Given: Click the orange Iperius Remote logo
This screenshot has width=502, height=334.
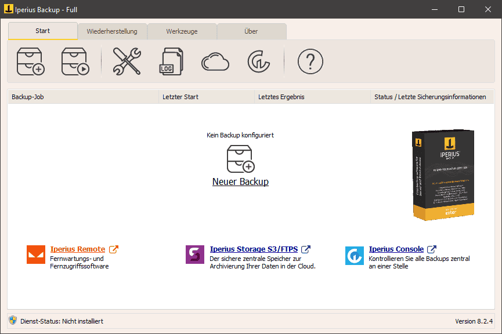Looking at the screenshot, I should coord(36,255).
